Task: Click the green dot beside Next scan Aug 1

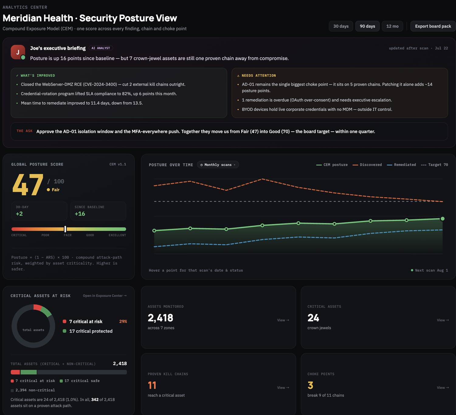Action: tap(412, 270)
